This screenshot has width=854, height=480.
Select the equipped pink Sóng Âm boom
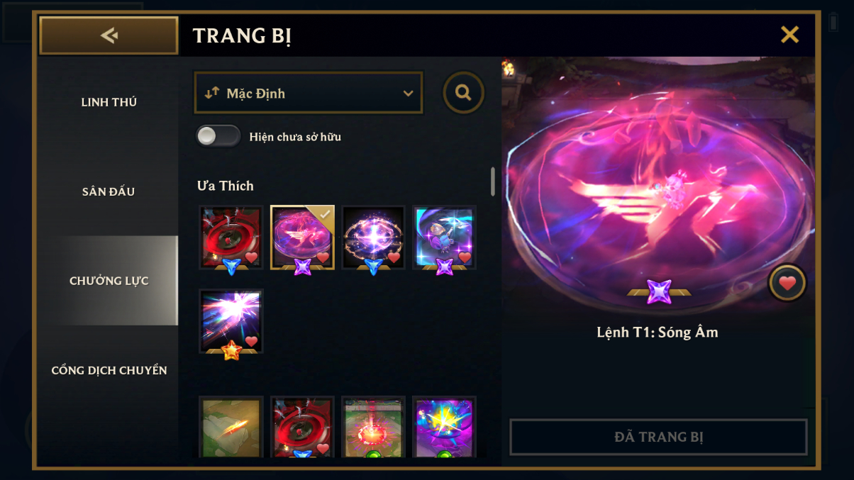click(x=302, y=238)
